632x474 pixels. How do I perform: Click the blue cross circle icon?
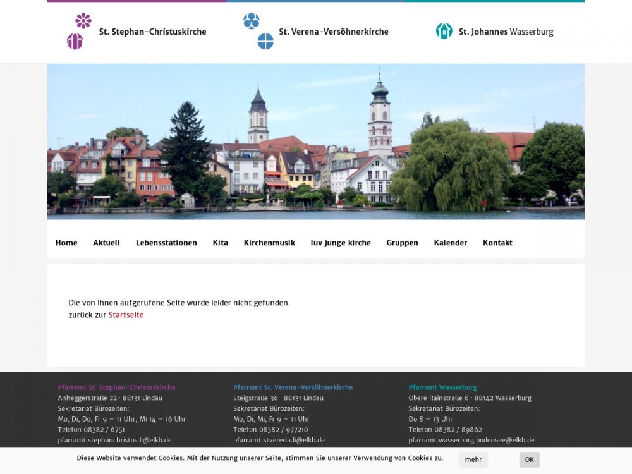click(265, 42)
